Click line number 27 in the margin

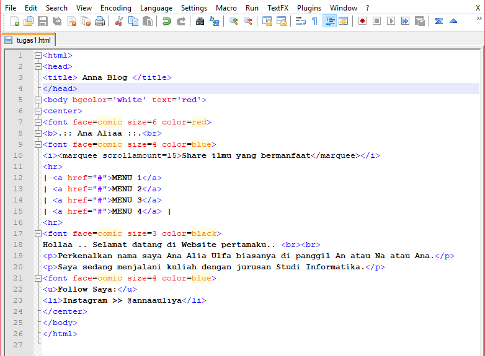click(18, 345)
